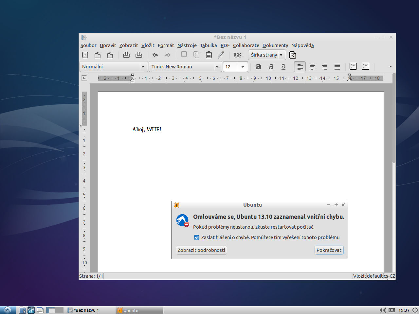419x314 pixels.
Task: Click the Save document toolbar icon
Action: point(110,55)
